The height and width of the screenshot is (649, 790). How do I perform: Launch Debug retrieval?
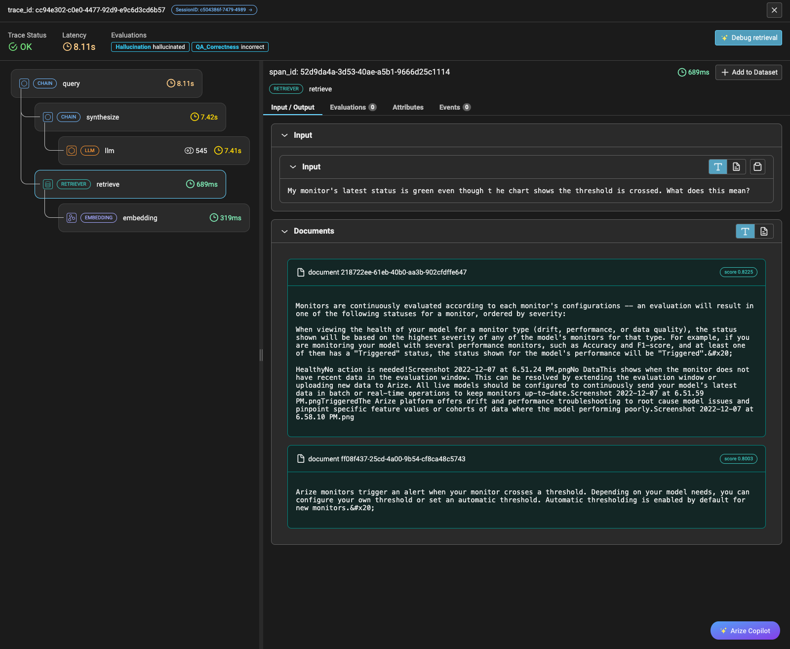coord(748,38)
